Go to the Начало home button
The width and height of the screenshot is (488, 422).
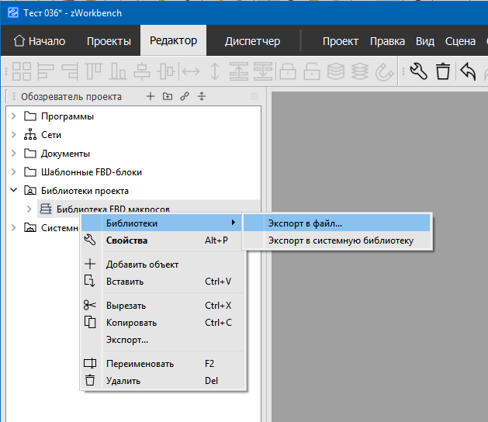click(x=40, y=41)
